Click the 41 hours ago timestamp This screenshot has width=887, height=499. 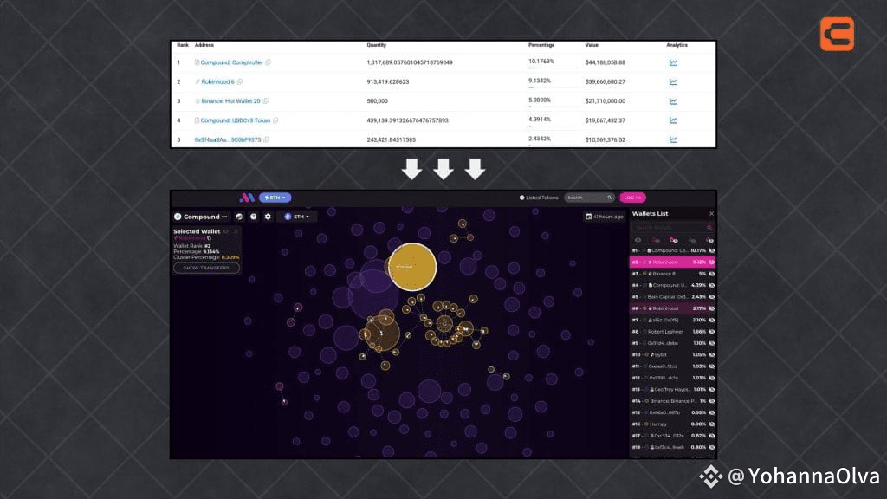(x=608, y=216)
